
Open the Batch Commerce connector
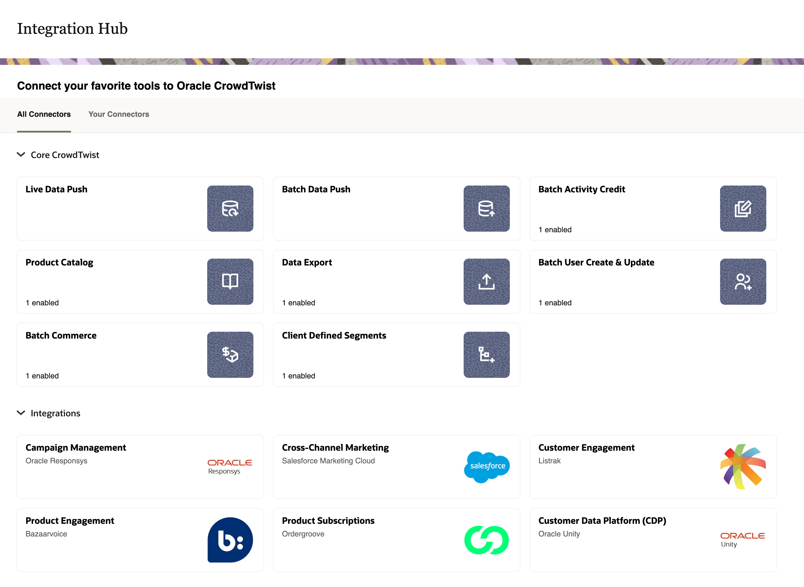[140, 355]
